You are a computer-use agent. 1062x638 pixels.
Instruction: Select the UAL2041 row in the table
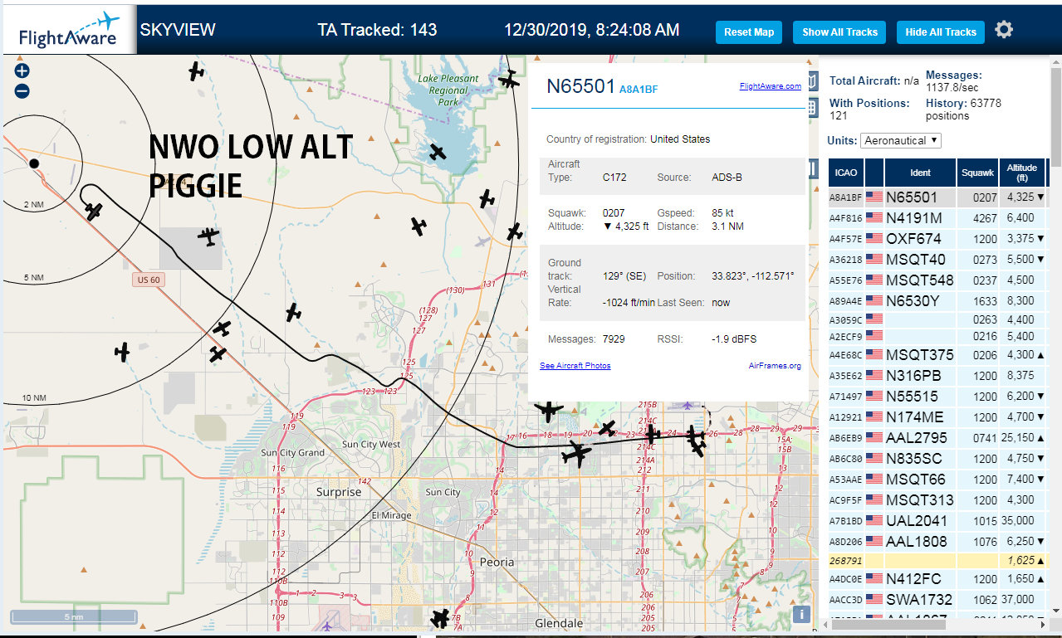tap(937, 520)
